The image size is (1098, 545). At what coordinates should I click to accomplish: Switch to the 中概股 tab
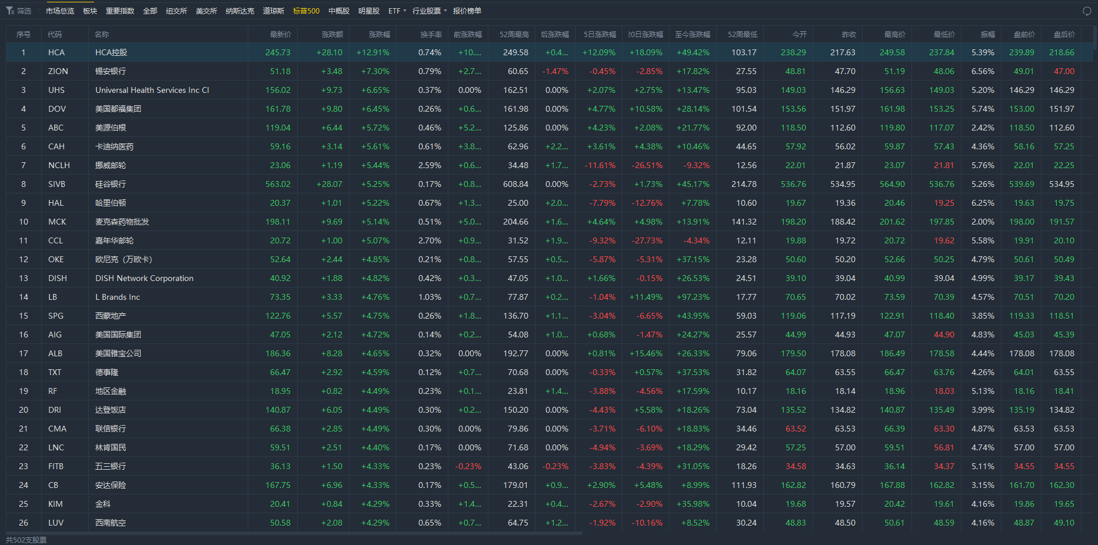[339, 11]
